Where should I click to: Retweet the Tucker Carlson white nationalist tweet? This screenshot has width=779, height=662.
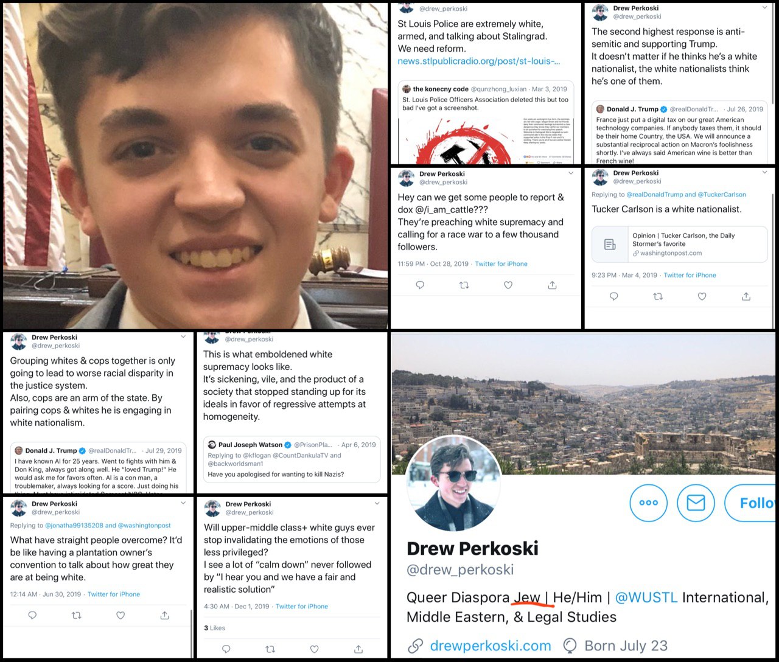point(658,296)
